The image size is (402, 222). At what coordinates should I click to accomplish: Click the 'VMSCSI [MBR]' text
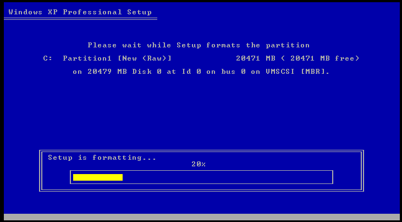coord(296,72)
